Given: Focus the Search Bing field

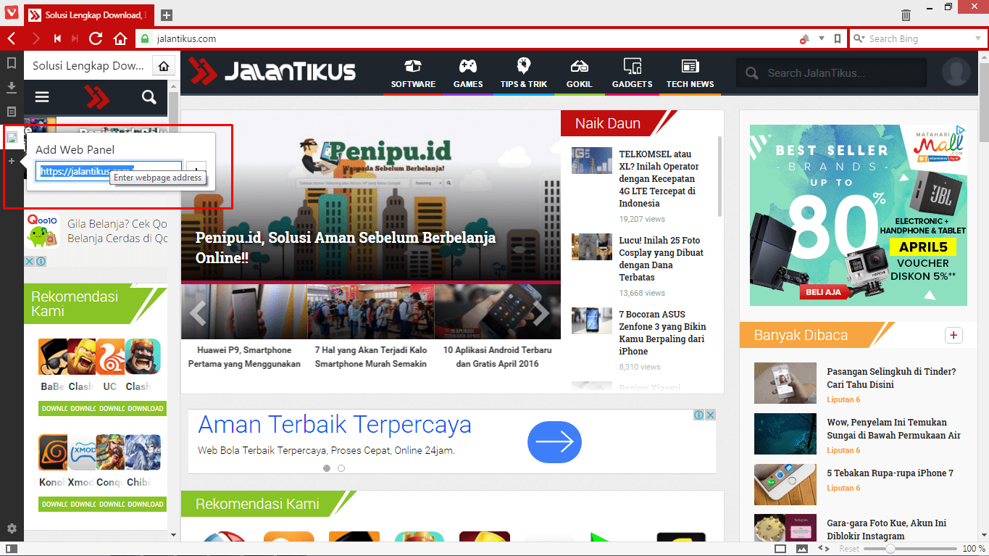Looking at the screenshot, I should click(x=919, y=39).
